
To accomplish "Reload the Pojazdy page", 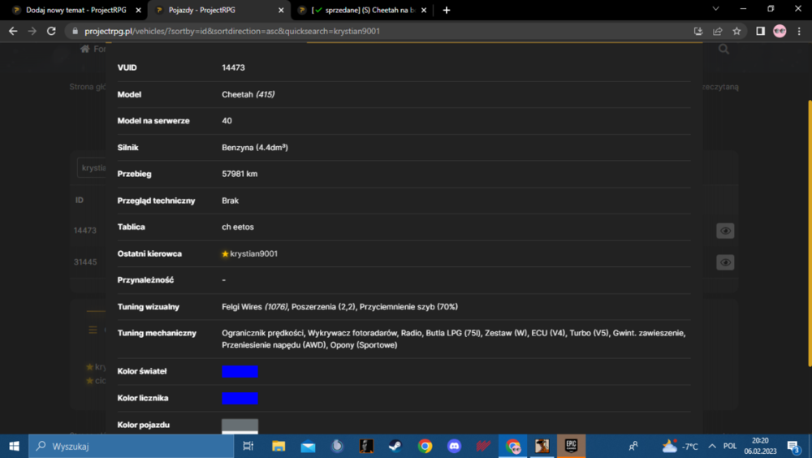I will 51,31.
